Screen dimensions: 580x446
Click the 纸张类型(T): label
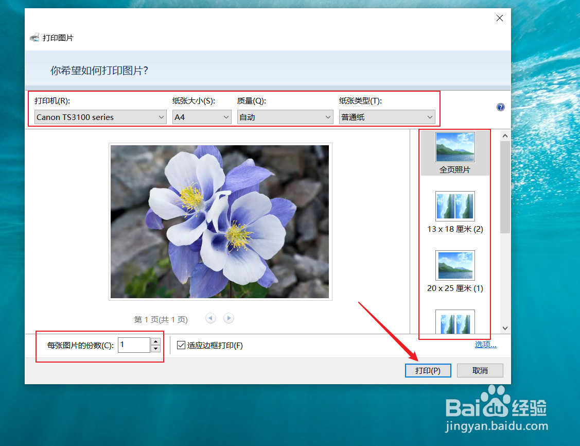point(360,100)
